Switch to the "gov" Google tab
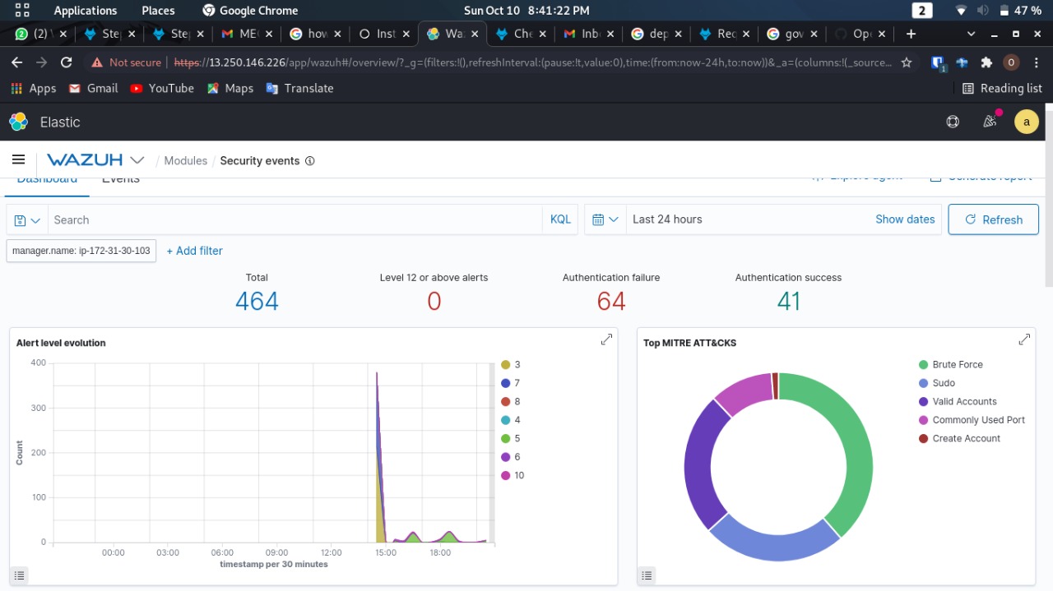1053x591 pixels. point(793,34)
